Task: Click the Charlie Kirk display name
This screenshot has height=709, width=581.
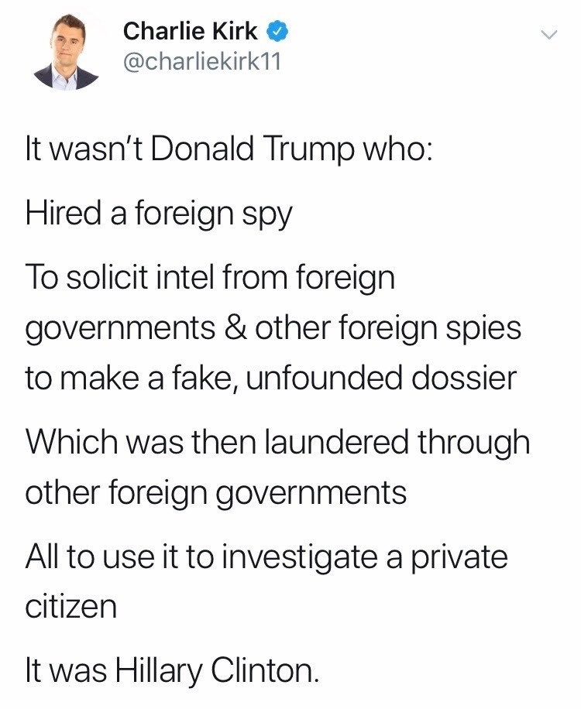Action: pyautogui.click(x=191, y=30)
